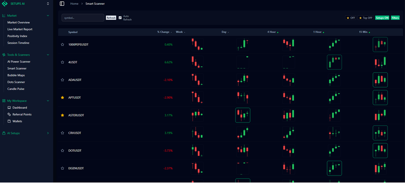
Task: Sort by the Day column header
Action: [225, 32]
